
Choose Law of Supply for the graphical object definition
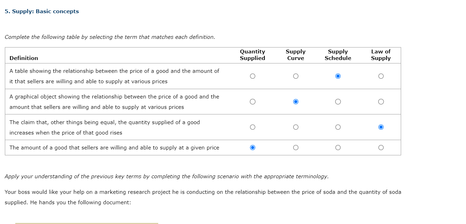[x=381, y=101]
